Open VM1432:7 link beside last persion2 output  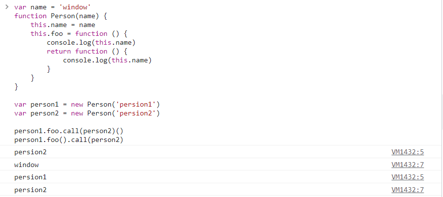(x=407, y=190)
